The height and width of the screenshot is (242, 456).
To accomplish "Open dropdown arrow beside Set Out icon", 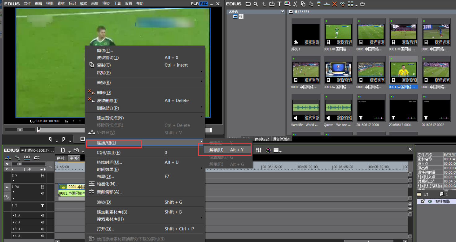I will coord(70,141).
